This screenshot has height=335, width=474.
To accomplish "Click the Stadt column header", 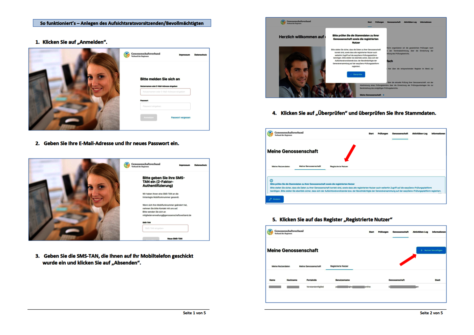I will pos(437,280).
